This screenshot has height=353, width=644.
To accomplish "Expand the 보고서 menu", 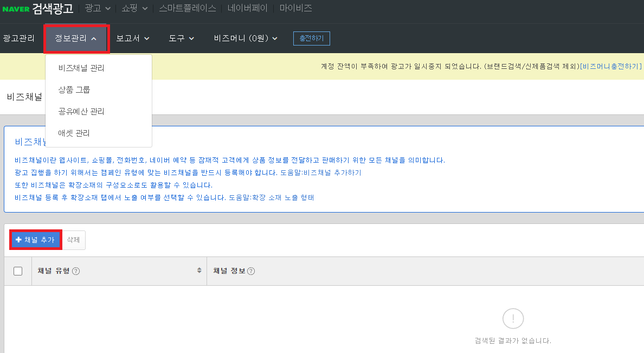I will pyautogui.click(x=133, y=38).
